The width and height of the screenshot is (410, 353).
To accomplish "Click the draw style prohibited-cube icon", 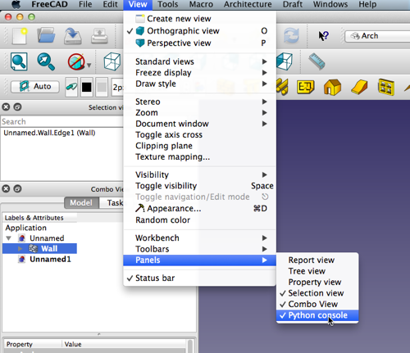I will tap(76, 61).
